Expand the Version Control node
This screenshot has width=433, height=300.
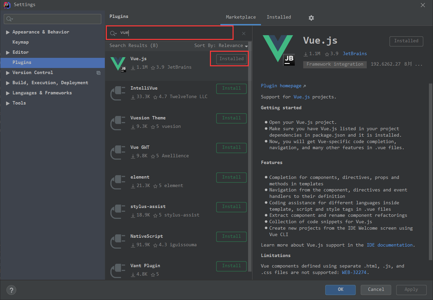coord(8,73)
